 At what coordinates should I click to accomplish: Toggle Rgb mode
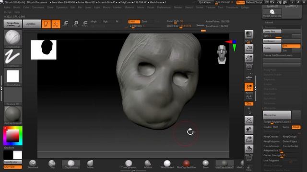pyautogui.click(x=106, y=21)
